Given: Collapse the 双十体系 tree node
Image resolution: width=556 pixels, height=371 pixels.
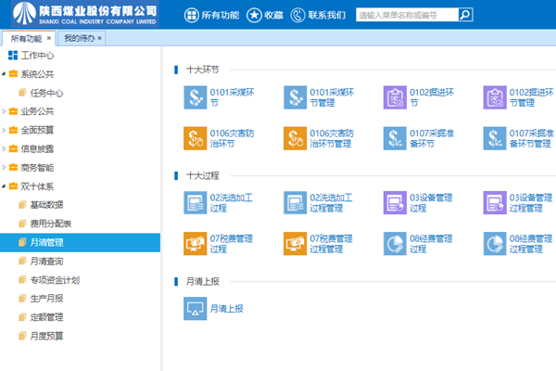Looking at the screenshot, I should pos(5,186).
